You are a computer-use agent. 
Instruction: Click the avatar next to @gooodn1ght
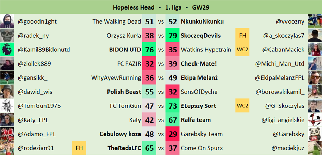click(7, 21)
